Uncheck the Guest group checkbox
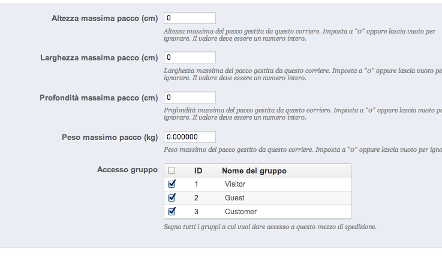Viewport: 442px width, 256px height. 172,197
